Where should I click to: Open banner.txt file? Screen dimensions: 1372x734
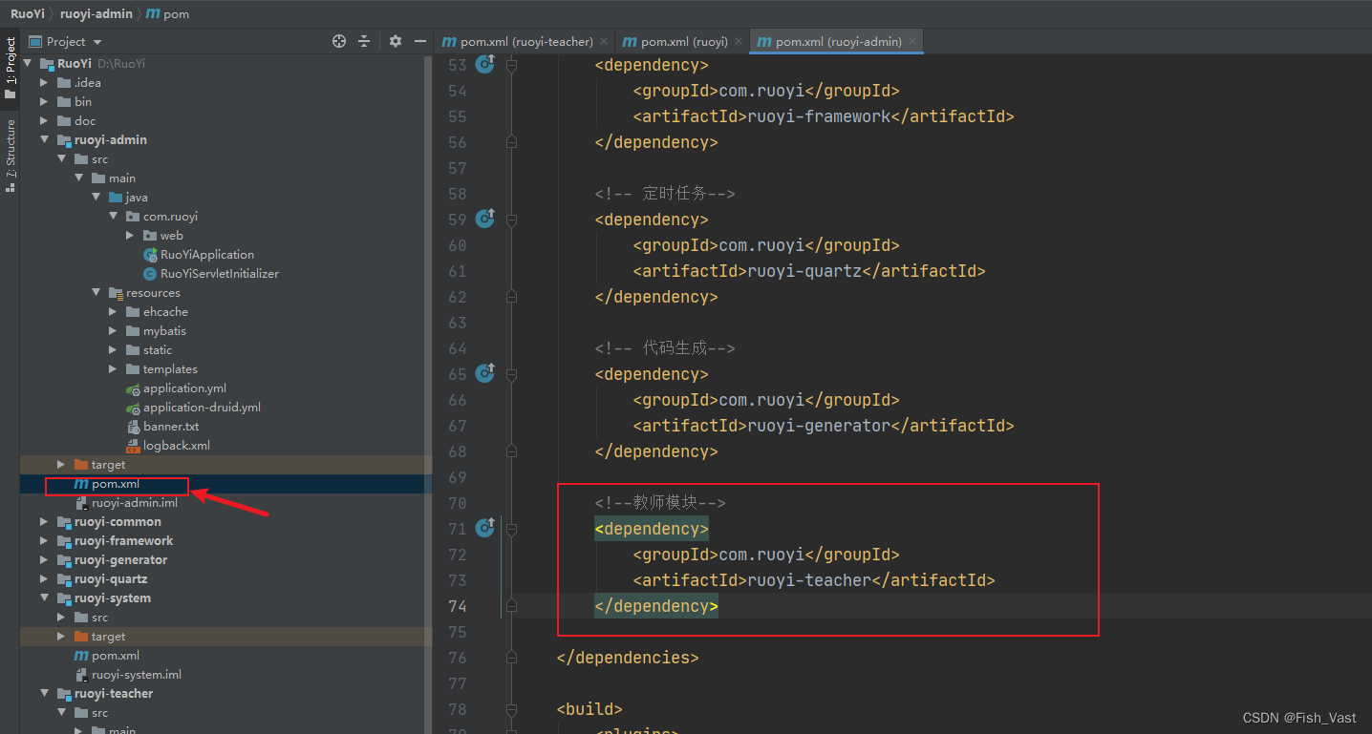162,427
